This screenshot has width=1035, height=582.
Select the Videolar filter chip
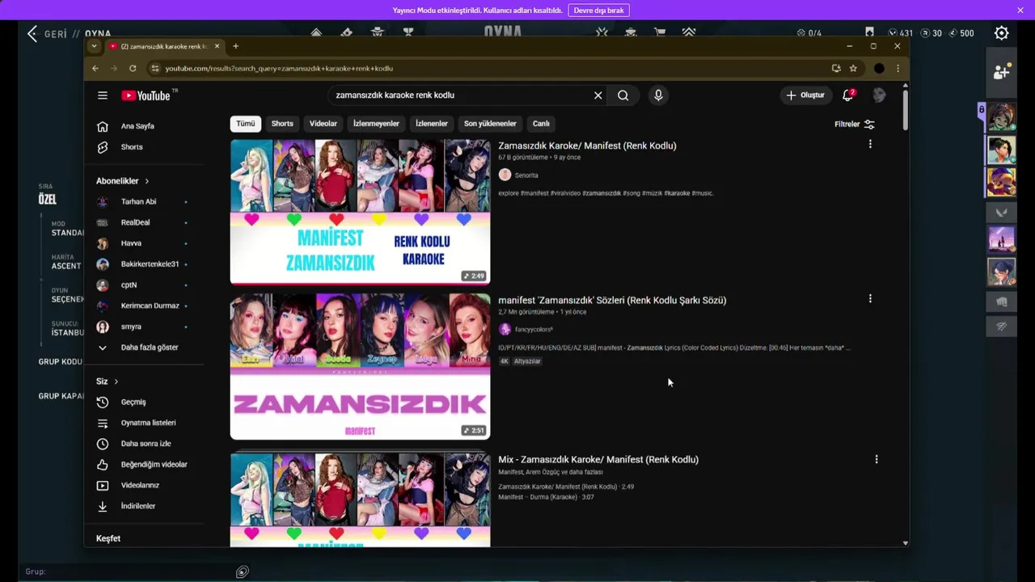[x=323, y=124]
